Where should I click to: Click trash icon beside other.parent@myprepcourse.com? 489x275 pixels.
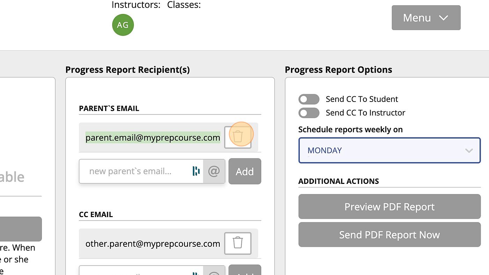[x=238, y=243]
